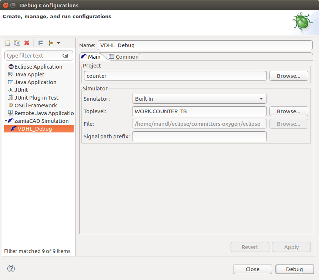Click the Eclipse Application icon
The width and height of the screenshot is (319, 280).
click(x=11, y=66)
